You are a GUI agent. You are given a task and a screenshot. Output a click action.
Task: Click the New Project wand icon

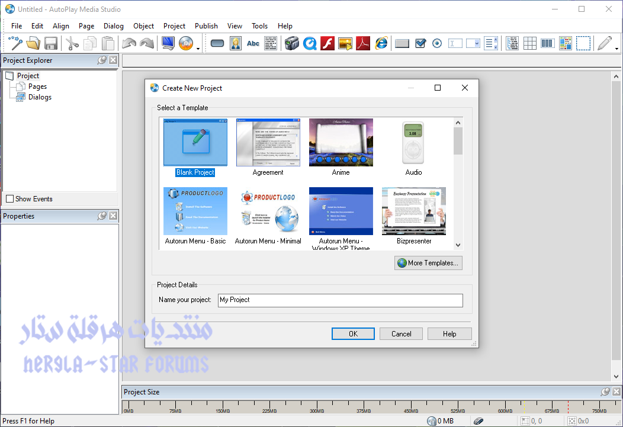click(x=15, y=43)
